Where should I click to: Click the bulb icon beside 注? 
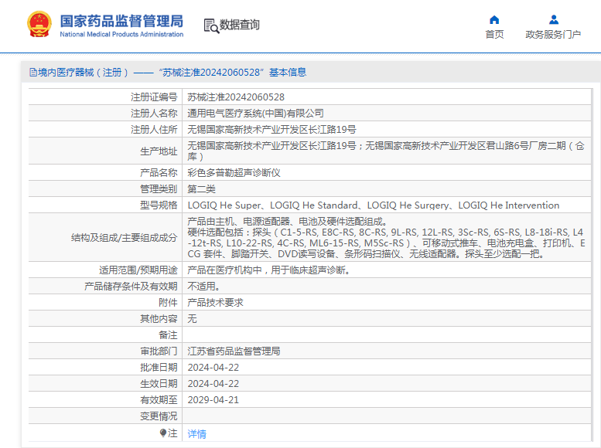[163, 433]
